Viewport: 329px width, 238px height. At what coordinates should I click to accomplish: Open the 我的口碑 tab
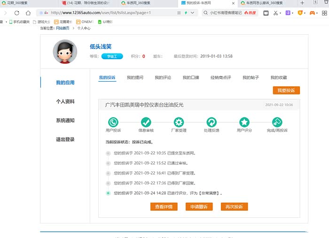[x=191, y=77]
